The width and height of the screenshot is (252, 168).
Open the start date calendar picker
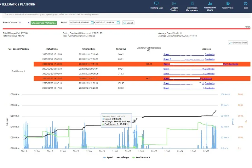point(92,23)
